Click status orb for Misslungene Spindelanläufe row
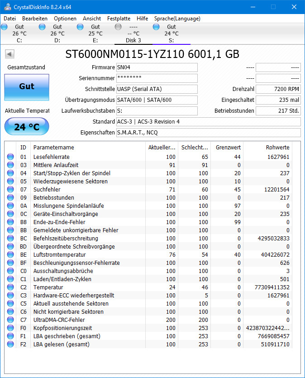The height and width of the screenshot is (378, 305). click(10, 206)
